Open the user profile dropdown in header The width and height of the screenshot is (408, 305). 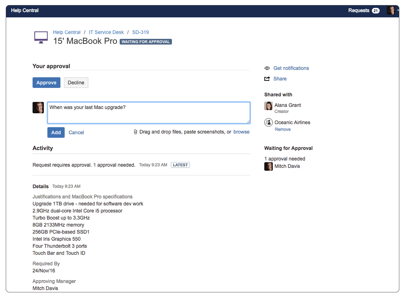click(392, 10)
